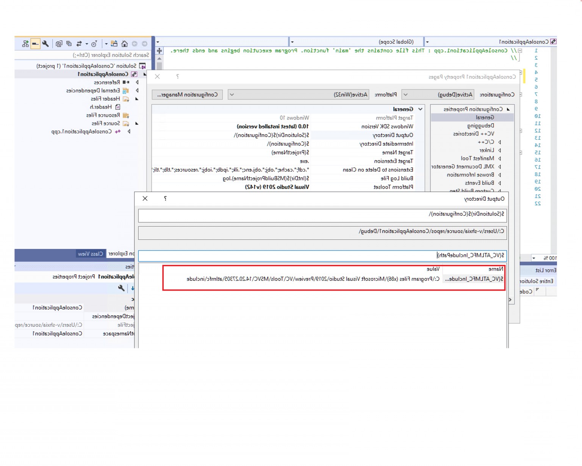Viewport: 582px width, 466px height.
Task: Collapse the Header Files folder
Action: [x=137, y=99]
